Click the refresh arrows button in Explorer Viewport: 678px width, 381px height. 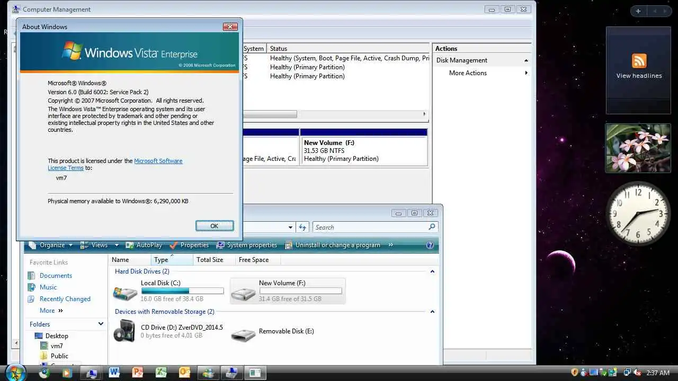click(302, 227)
